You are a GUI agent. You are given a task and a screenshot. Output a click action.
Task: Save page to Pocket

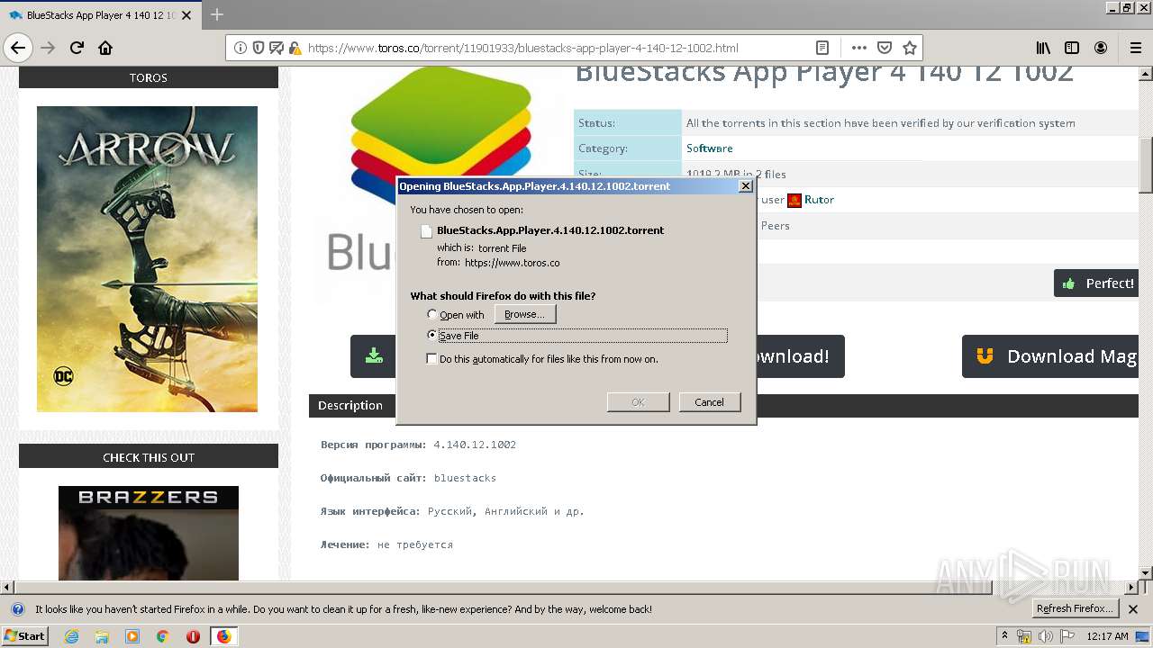[x=885, y=48]
